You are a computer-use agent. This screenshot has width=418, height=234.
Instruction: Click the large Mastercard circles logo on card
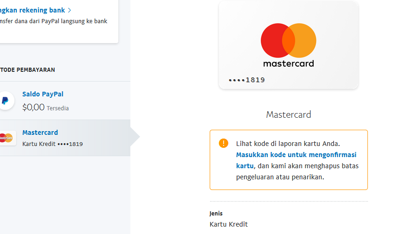(x=289, y=40)
